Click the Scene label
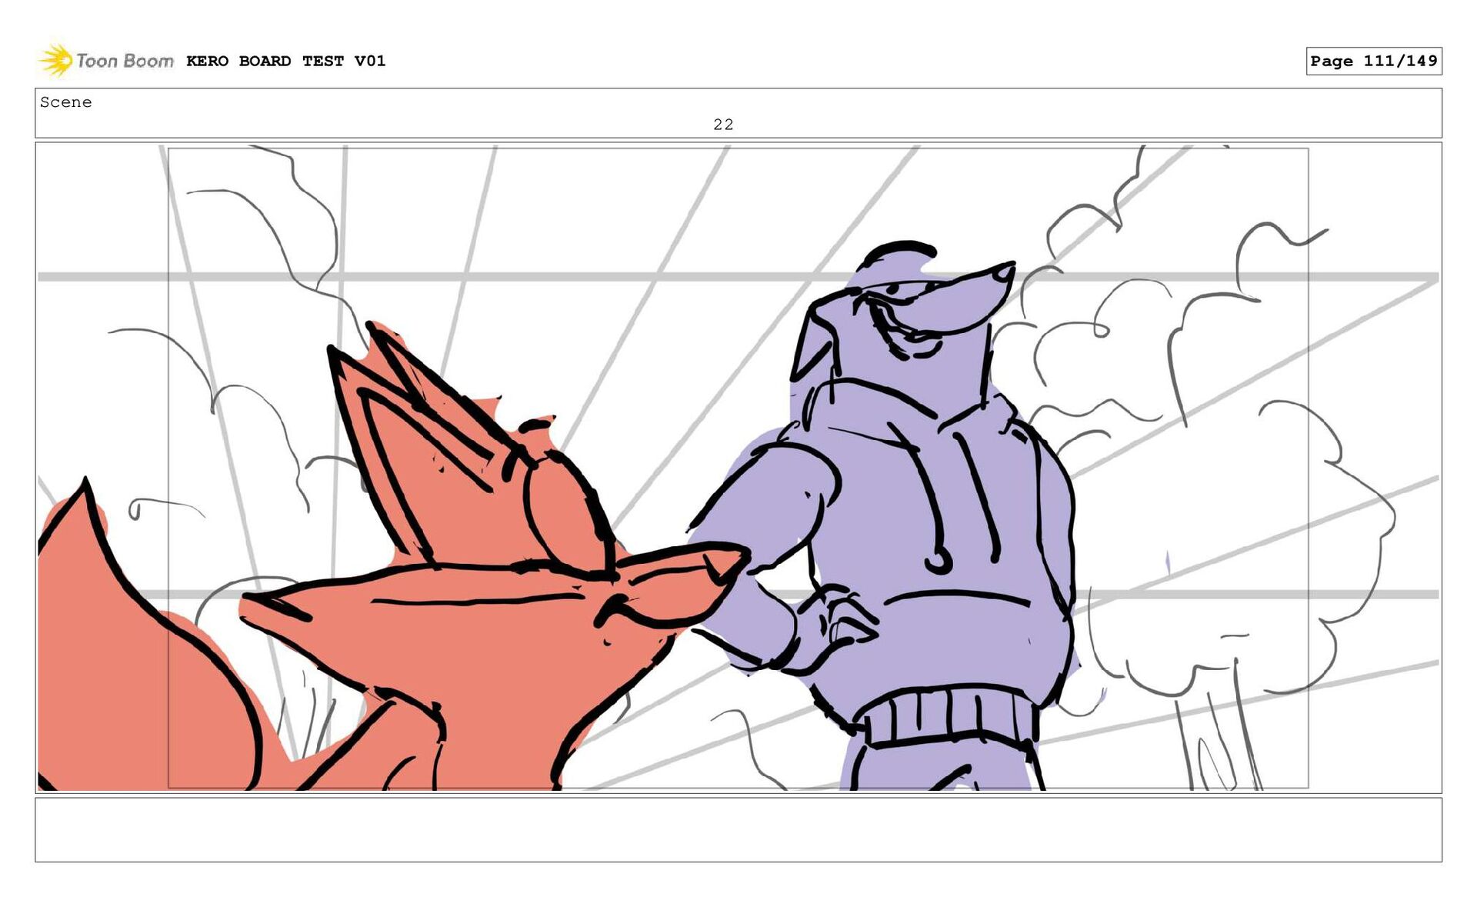1477x897 pixels. pos(66,102)
